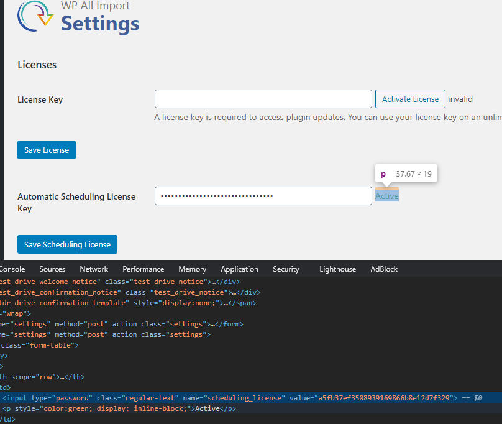The width and height of the screenshot is (502, 424).
Task: Open the AdBlock tab in DevTools
Action: point(384,269)
